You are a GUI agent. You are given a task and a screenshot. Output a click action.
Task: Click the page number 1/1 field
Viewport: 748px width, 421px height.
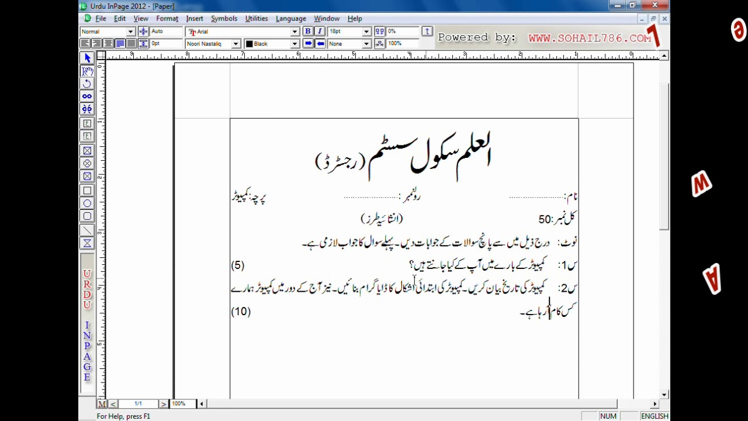point(138,404)
